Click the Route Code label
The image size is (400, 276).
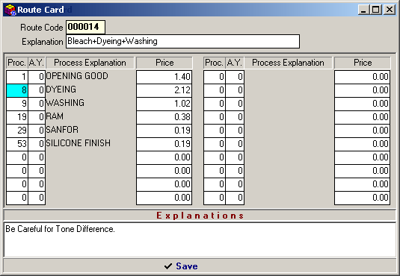pyautogui.click(x=42, y=28)
